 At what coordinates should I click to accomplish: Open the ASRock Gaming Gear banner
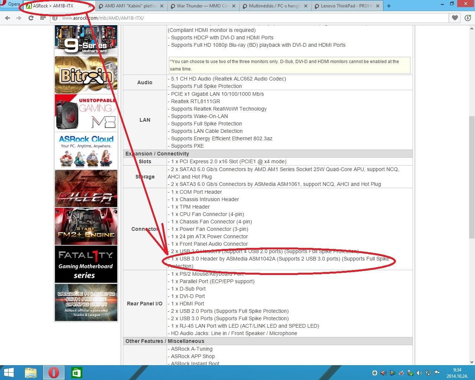(x=86, y=302)
